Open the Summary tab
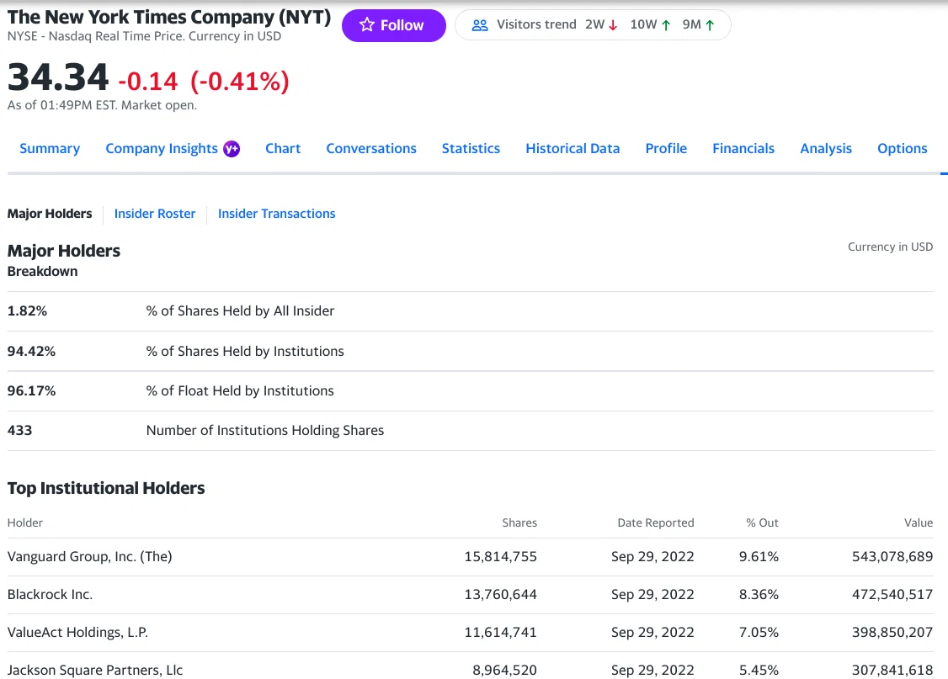 50,149
